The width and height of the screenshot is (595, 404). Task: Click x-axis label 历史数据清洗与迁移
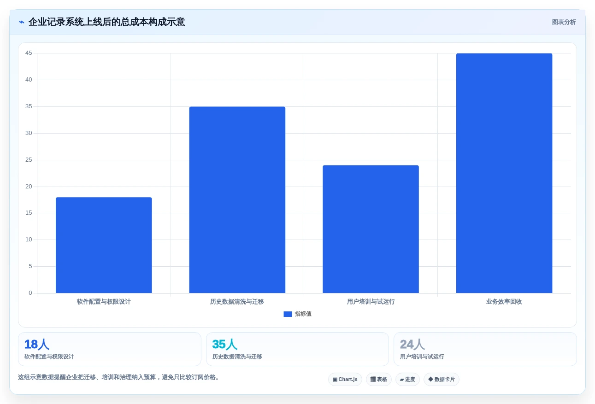[237, 302]
